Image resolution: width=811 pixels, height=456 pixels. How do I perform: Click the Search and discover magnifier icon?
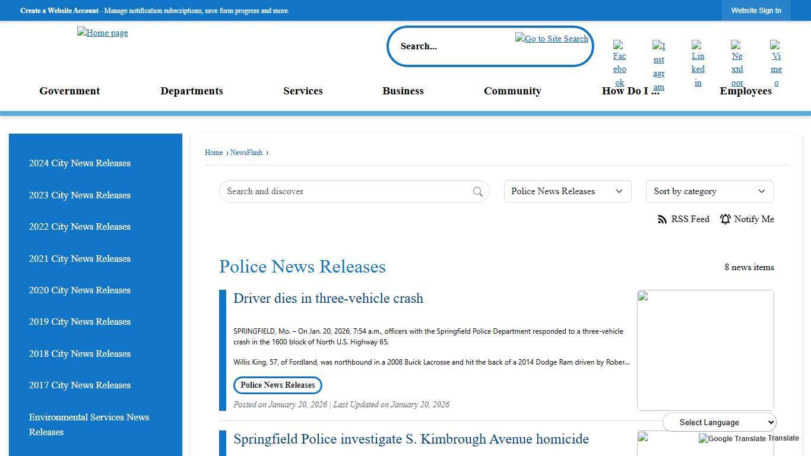(x=478, y=191)
